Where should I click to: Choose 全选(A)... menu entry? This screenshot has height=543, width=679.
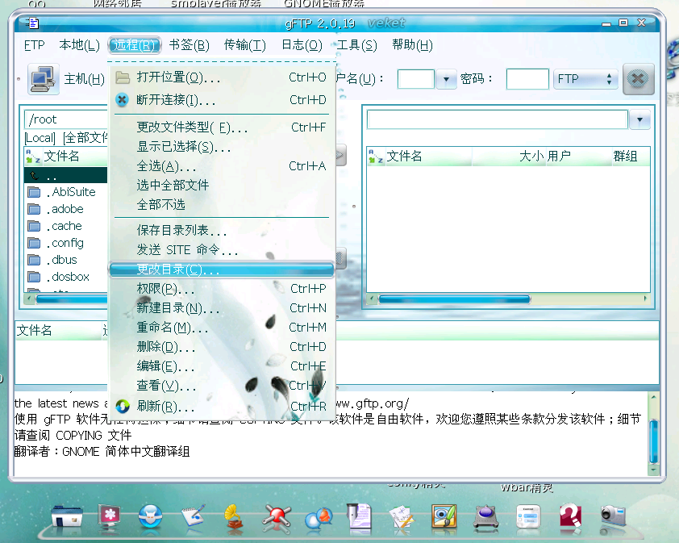click(221, 166)
